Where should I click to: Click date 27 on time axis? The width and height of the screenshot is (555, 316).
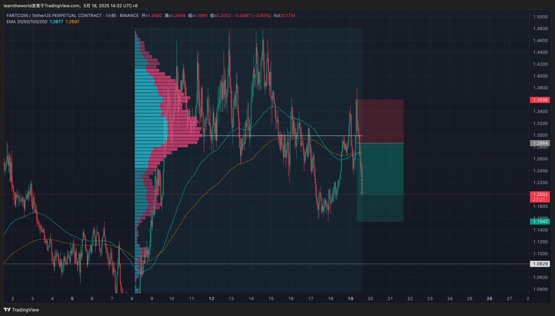[509, 299]
